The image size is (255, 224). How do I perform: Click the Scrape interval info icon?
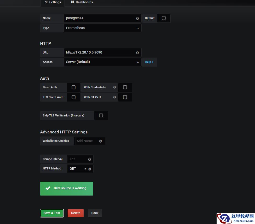89,159
